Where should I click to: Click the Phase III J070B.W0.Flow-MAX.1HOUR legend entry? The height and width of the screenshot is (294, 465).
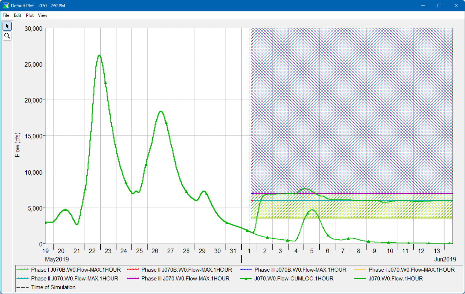(293, 270)
